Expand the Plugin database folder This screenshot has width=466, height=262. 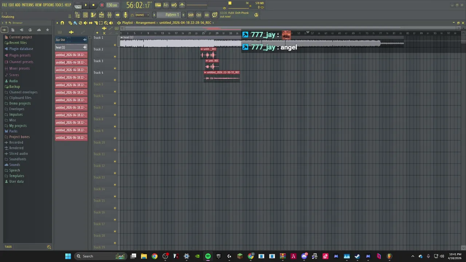[21, 49]
